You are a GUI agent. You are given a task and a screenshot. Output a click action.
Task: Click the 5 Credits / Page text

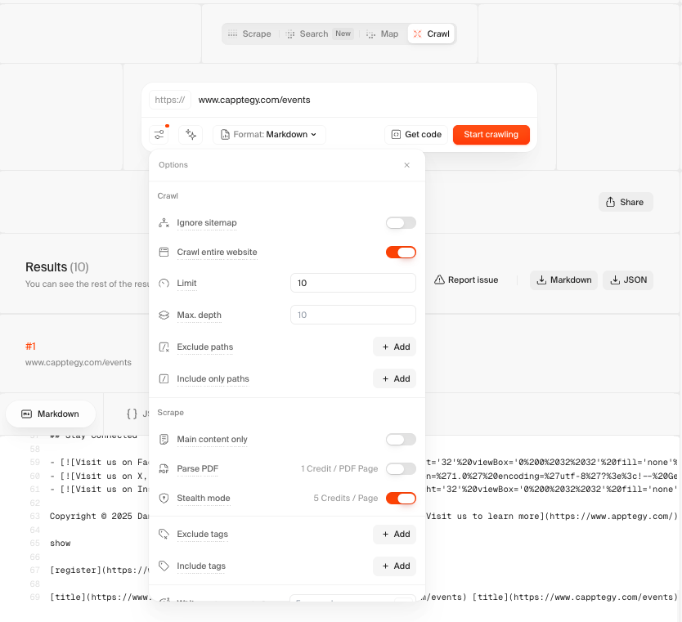(345, 498)
